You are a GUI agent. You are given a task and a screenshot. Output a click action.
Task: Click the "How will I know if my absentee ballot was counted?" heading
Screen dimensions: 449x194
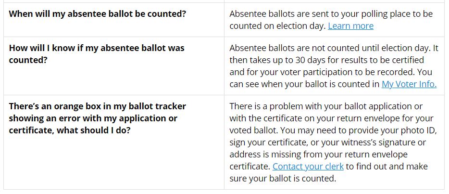[97, 54]
